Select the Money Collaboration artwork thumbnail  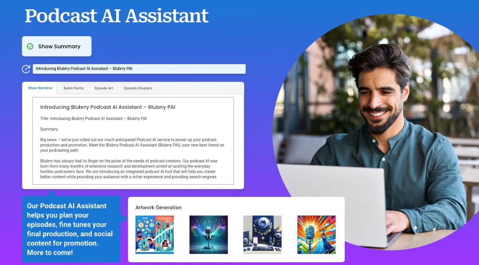(154, 234)
